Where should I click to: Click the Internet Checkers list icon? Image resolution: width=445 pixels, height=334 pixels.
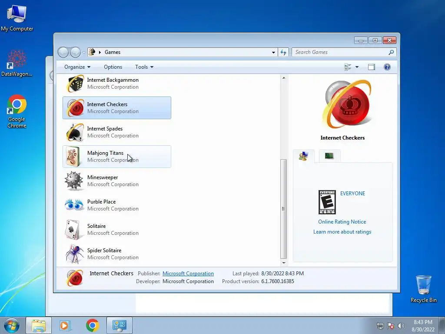(75, 108)
